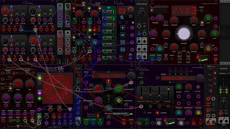Open the Speakers device dropdown in AUDIO module

(224, 73)
